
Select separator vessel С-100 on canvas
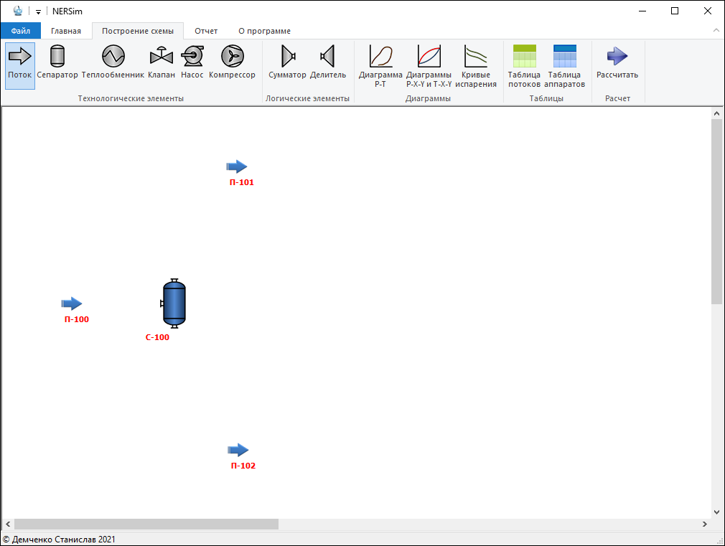tap(174, 303)
